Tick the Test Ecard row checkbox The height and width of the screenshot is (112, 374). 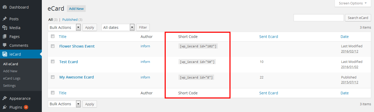pyautogui.click(x=53, y=62)
